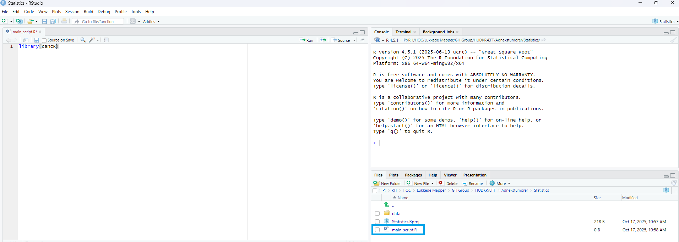Click the New Folder button
Screen dimensions: 679x242
pyautogui.click(x=387, y=184)
